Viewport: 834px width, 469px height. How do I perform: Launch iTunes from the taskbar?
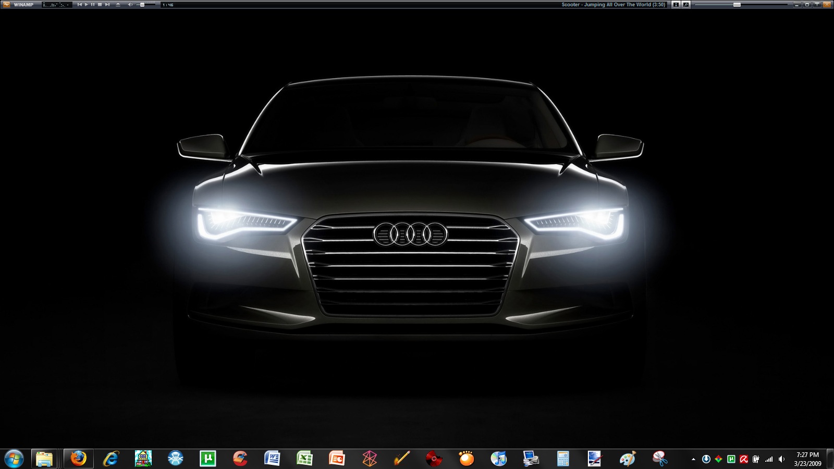click(498, 459)
